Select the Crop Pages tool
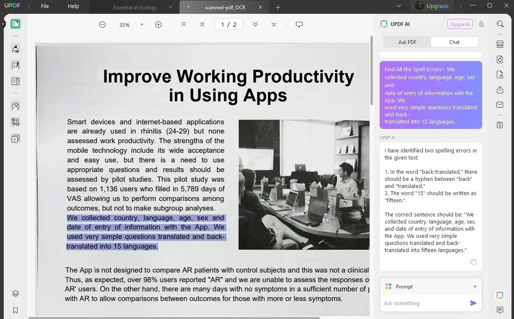 tap(15, 122)
